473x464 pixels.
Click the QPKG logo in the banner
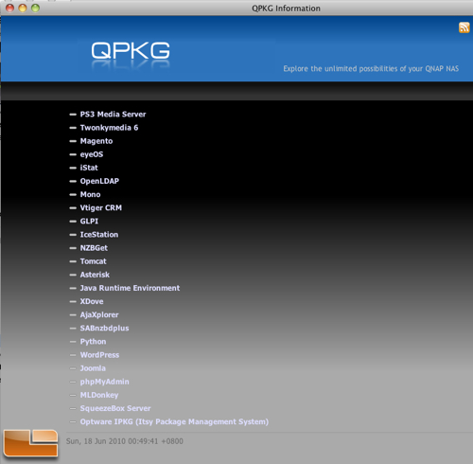point(131,51)
